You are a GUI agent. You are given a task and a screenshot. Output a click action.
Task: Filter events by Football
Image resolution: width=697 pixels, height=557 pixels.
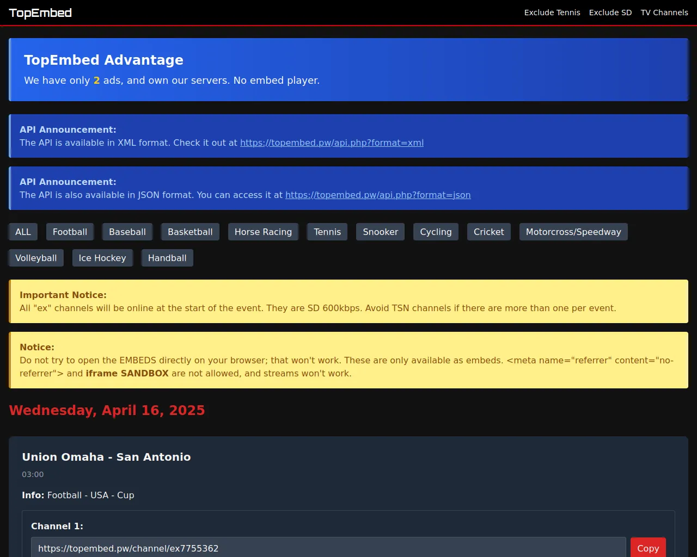(x=70, y=232)
